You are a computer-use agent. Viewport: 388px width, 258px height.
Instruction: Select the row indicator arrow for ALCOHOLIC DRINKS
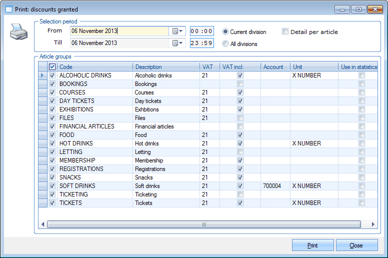coord(43,75)
